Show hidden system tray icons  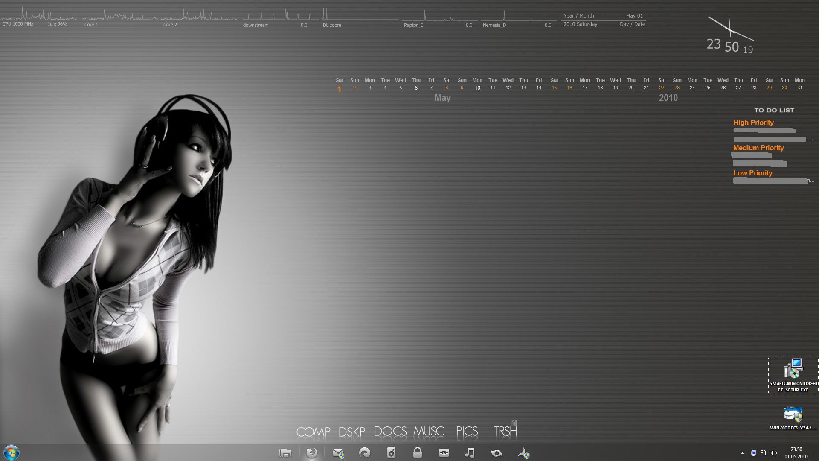pos(743,453)
